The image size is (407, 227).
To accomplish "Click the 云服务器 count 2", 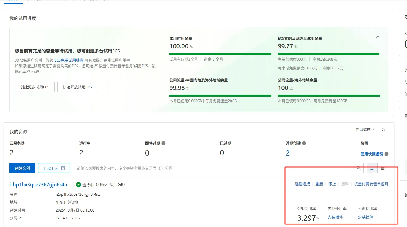I will 12,153.
